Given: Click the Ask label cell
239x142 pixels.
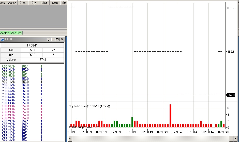Looking at the screenshot, I should coord(11,50).
